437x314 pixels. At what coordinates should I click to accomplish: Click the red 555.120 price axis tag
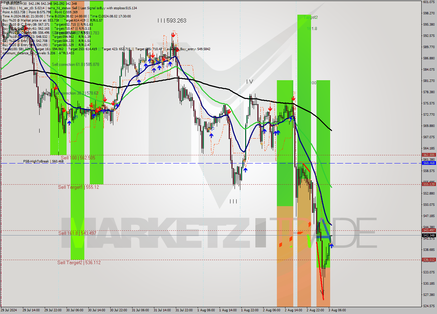pos(429,184)
